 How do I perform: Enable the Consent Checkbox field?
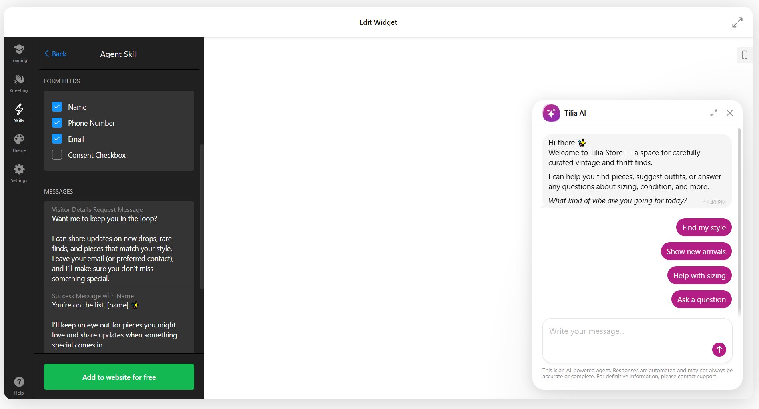coord(57,155)
